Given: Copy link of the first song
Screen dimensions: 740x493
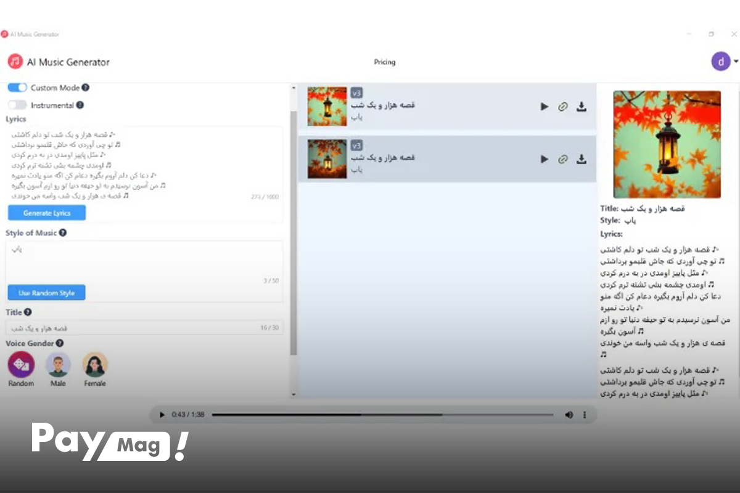Looking at the screenshot, I should pos(562,107).
